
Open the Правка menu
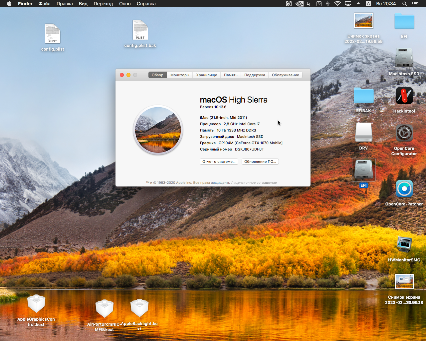(x=65, y=4)
